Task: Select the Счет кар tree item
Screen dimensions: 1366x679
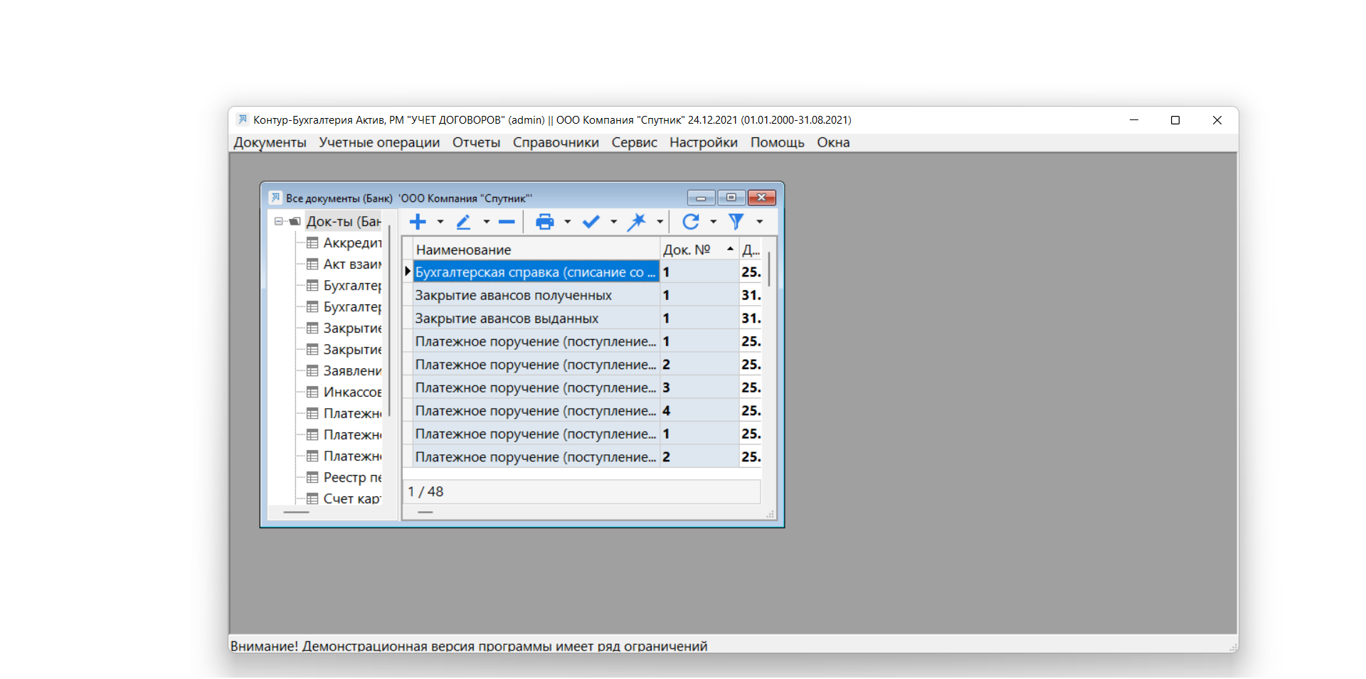Action: pos(352,498)
